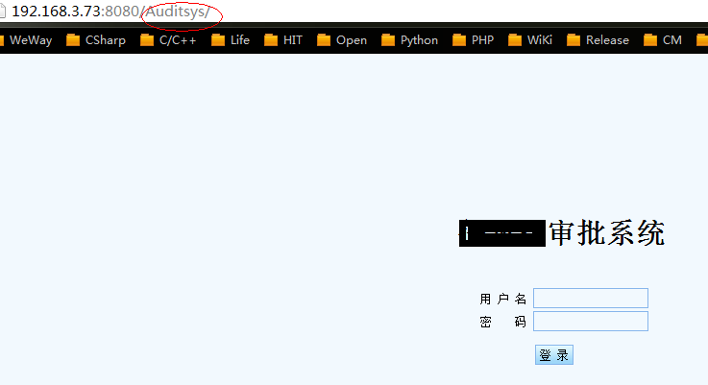The image size is (708, 385).
Task: Click the page icon beside the URL
Action: [2, 12]
